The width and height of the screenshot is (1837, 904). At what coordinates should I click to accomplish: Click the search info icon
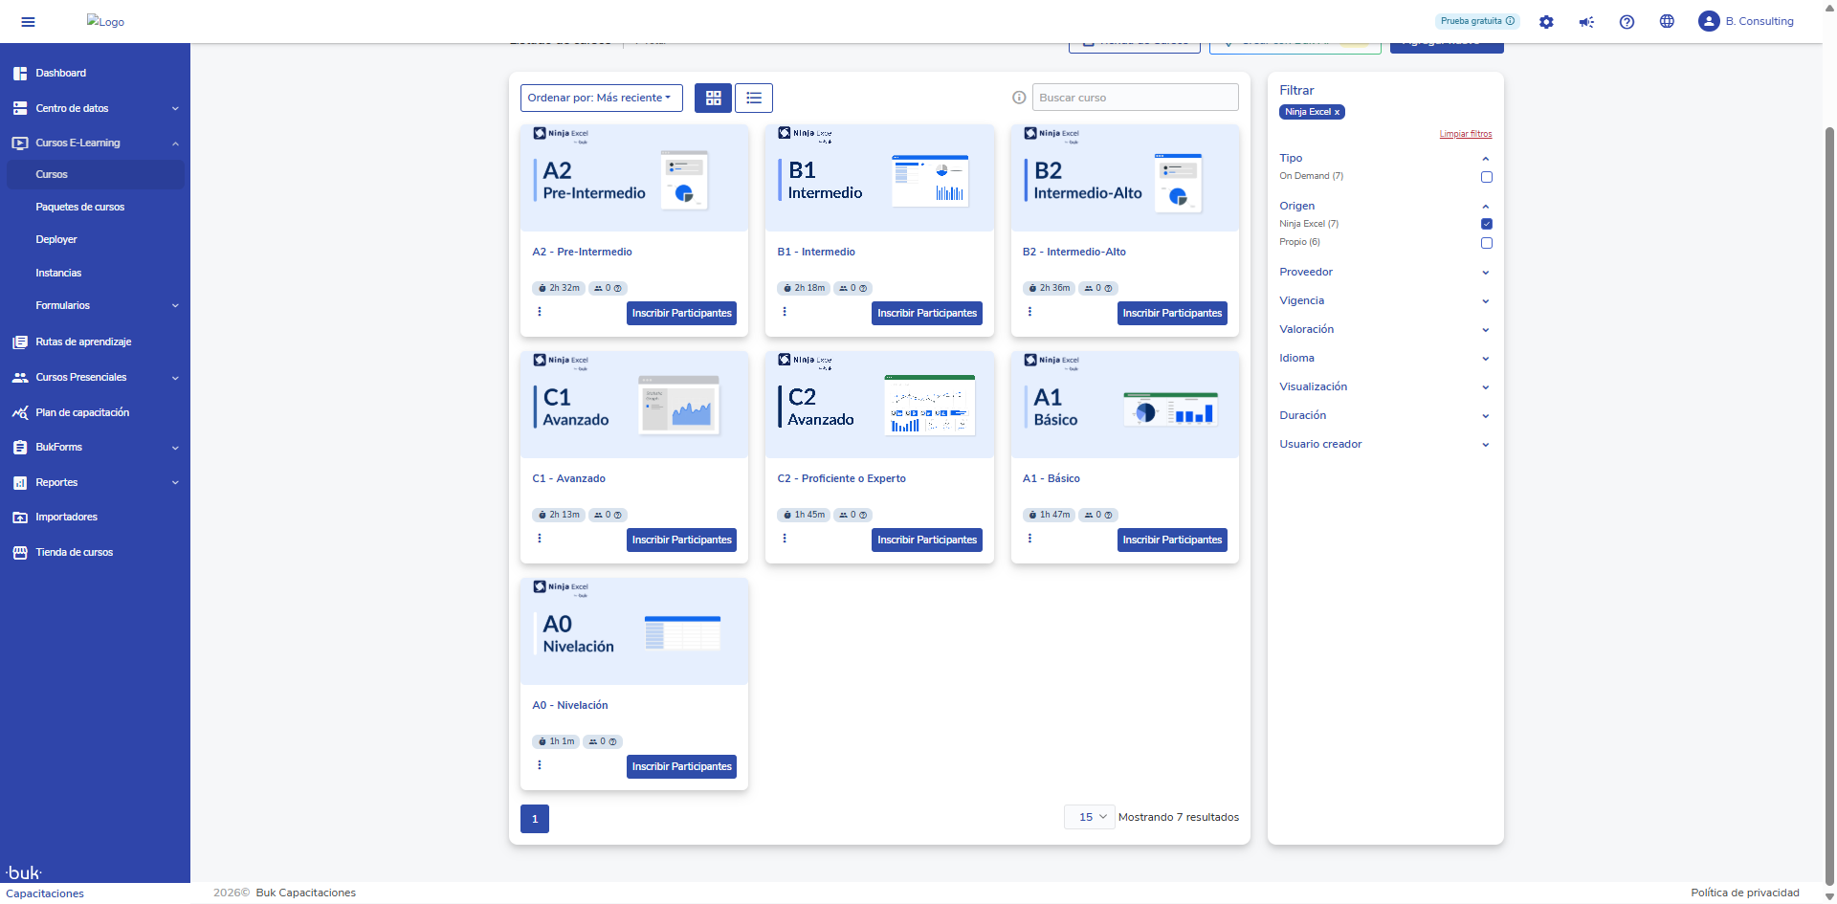coord(1019,98)
